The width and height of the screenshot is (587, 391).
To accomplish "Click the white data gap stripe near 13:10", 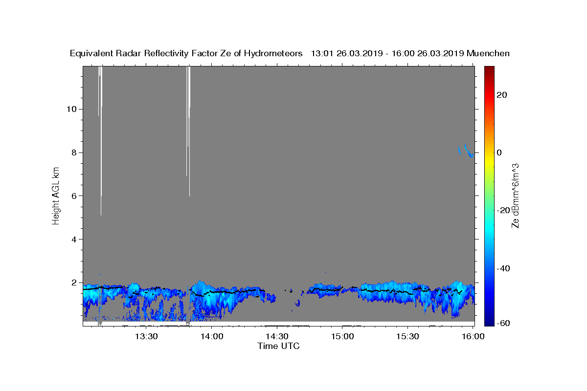I will click(101, 140).
